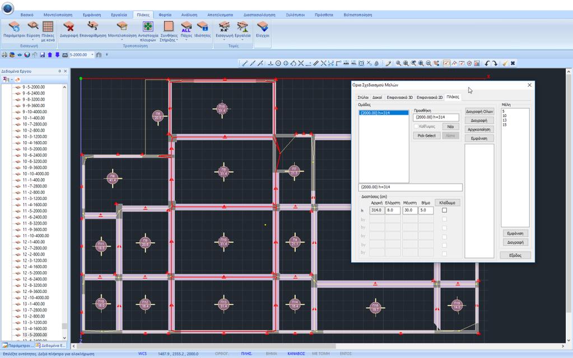This screenshot has height=358, width=573.
Task: Click the h Βήμα field showing 5.0
Action: click(x=426, y=210)
